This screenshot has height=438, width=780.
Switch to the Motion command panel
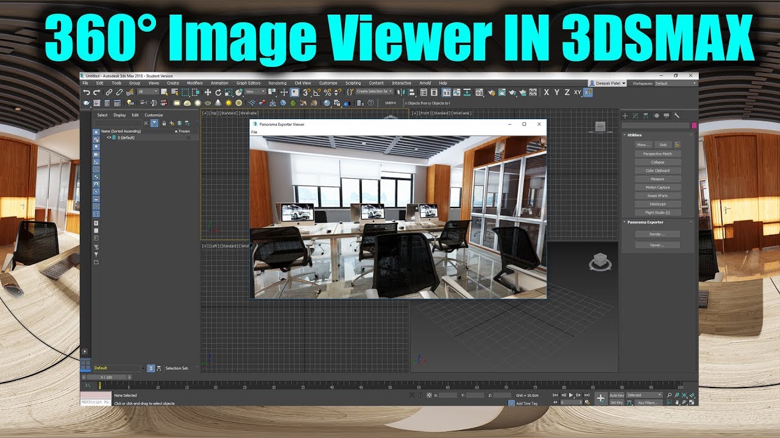[x=656, y=115]
